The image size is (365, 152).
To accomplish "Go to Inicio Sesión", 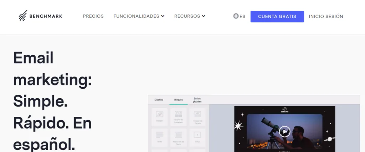I will pos(326,16).
